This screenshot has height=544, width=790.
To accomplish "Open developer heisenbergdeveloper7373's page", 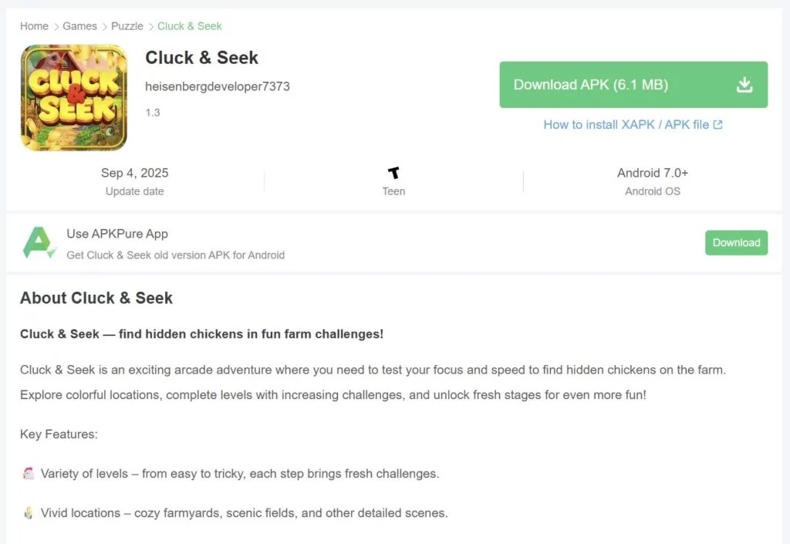I will (218, 86).
